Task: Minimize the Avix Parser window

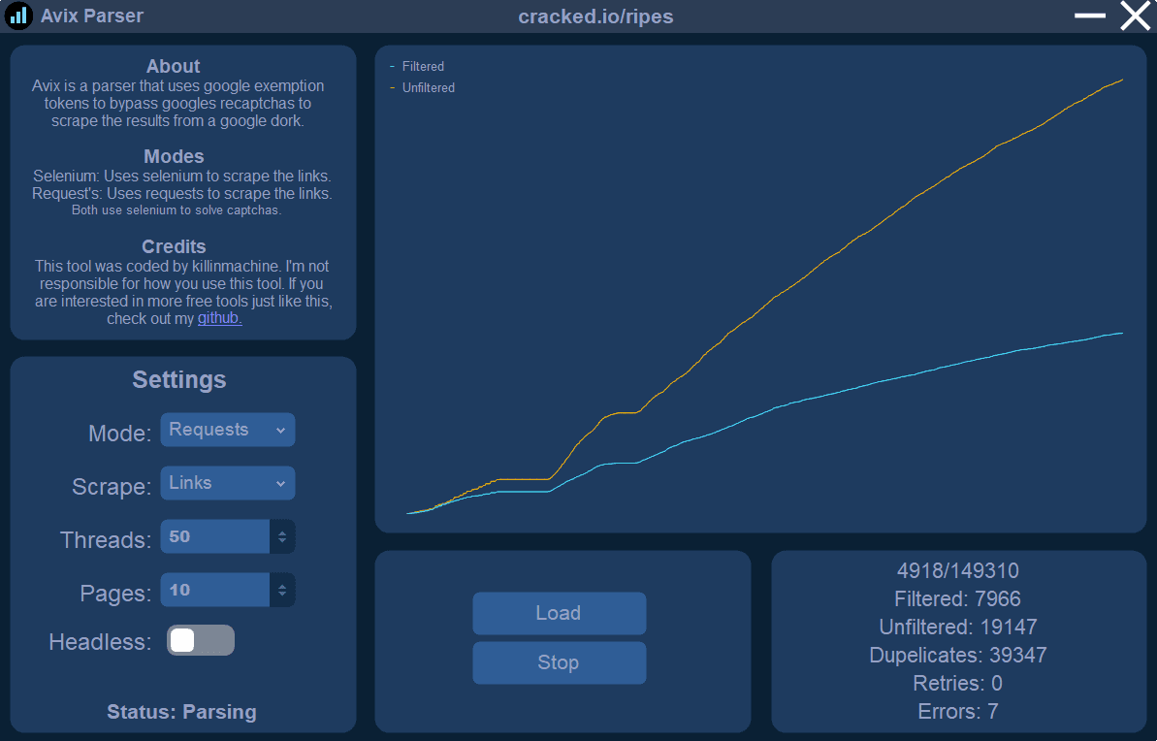Action: click(1089, 16)
